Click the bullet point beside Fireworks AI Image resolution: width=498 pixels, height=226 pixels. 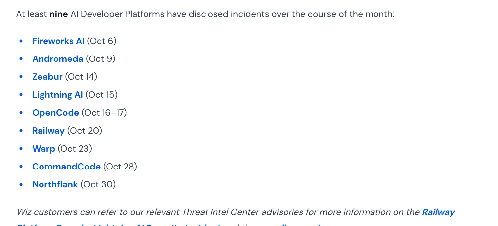coord(21,41)
